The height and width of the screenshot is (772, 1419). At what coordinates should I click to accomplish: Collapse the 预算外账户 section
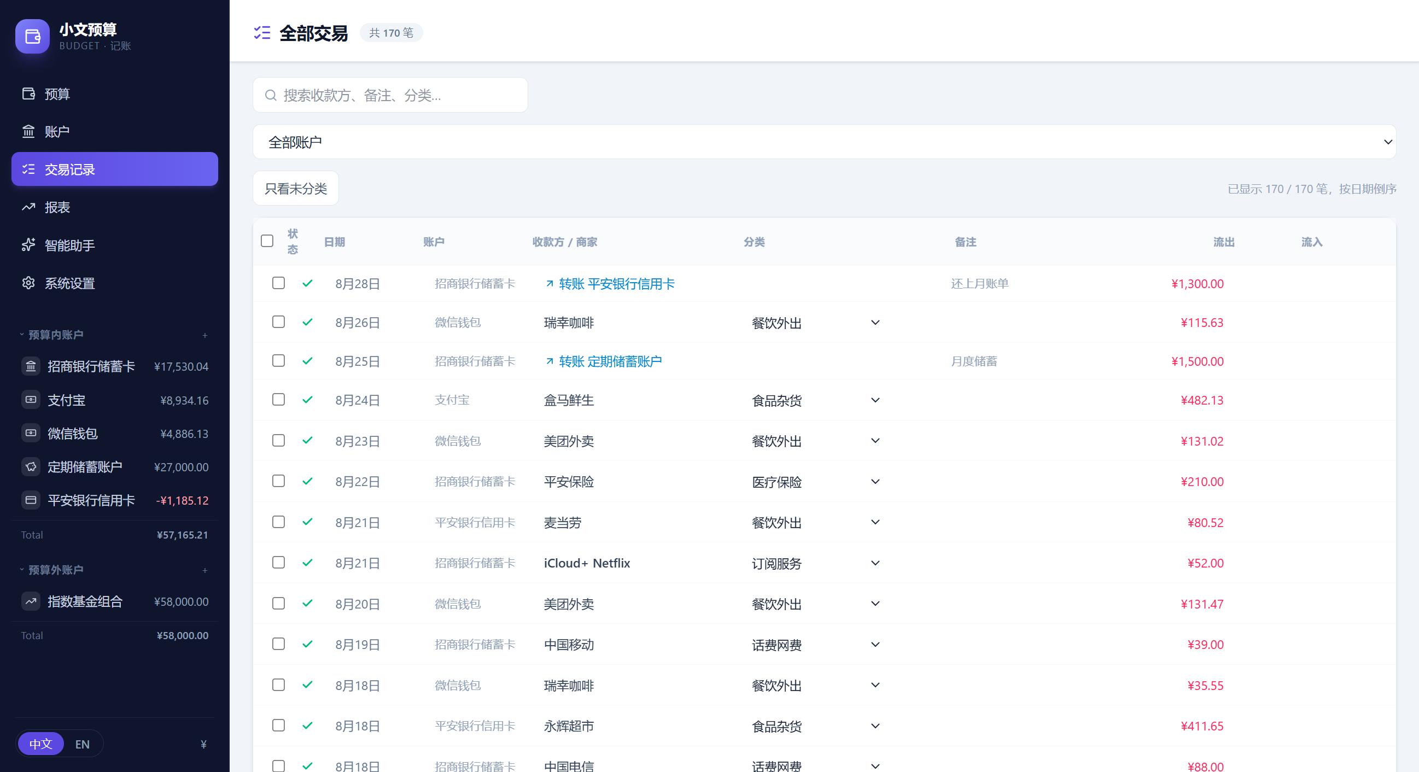(x=51, y=570)
